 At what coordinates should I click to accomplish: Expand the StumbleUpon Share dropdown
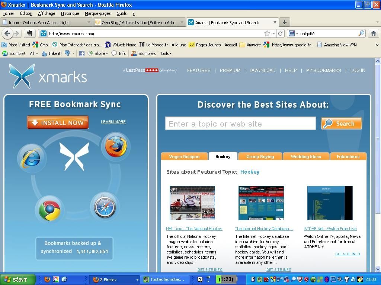101,53
